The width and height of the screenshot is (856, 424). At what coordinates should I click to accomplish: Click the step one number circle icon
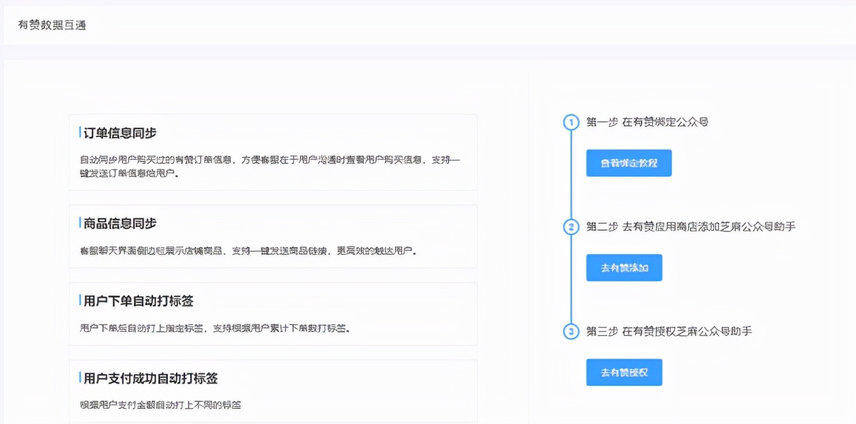tap(570, 122)
